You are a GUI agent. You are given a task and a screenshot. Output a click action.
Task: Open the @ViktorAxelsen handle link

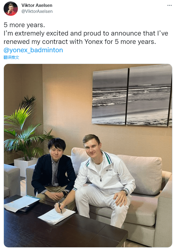(x=37, y=11)
